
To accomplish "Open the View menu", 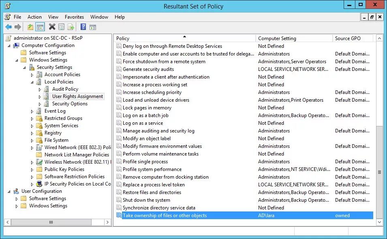I will click(x=53, y=17).
